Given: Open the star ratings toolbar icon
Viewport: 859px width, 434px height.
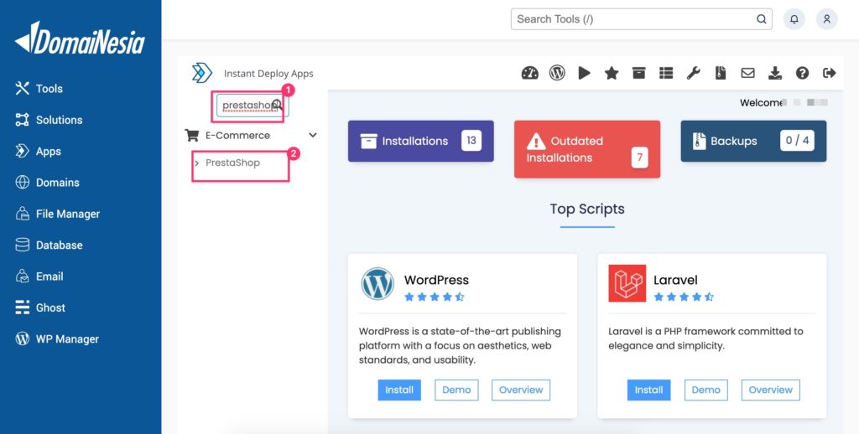Looking at the screenshot, I should 612,73.
